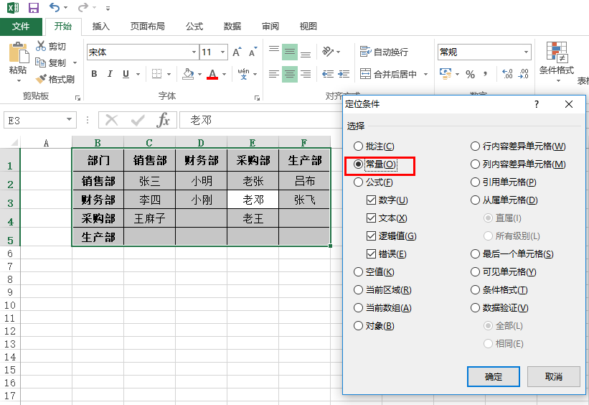
Task: Uncheck the 错误(E) checkbox
Action: pyautogui.click(x=371, y=253)
